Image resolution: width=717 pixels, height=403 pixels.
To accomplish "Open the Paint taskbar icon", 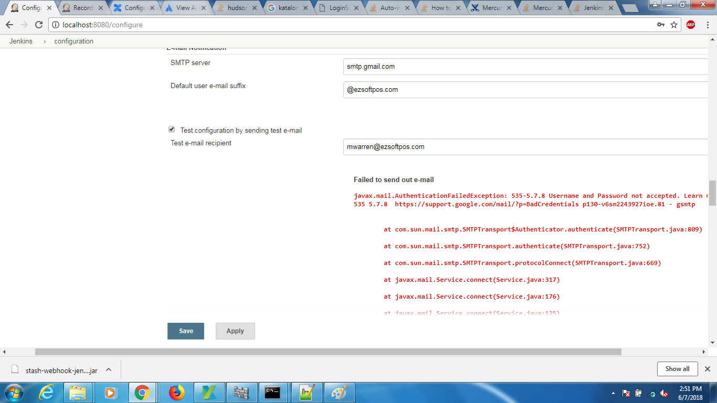I will point(339,393).
